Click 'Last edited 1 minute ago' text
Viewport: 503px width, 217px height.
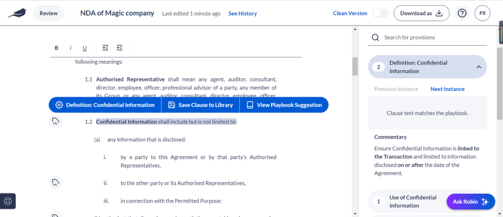click(x=191, y=14)
